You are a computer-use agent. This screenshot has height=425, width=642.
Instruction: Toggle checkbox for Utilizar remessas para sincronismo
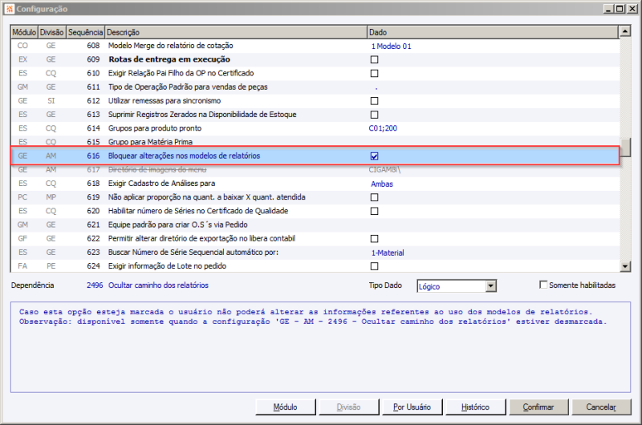pyautogui.click(x=374, y=101)
